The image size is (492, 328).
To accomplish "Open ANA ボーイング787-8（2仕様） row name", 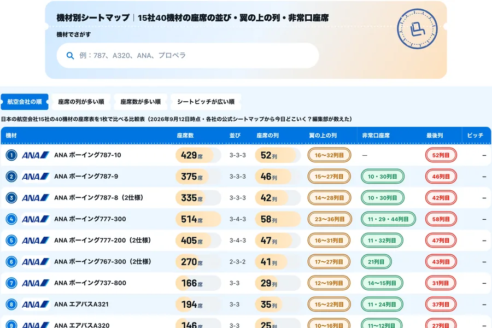I will click(98, 198).
